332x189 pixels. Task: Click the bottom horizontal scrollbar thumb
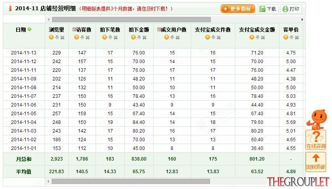pyautogui.click(x=131, y=182)
